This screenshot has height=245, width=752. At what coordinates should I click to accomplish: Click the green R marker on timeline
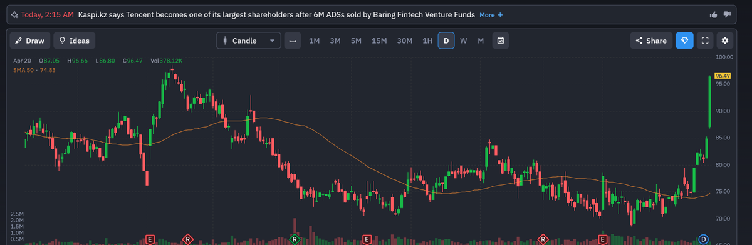pos(295,239)
